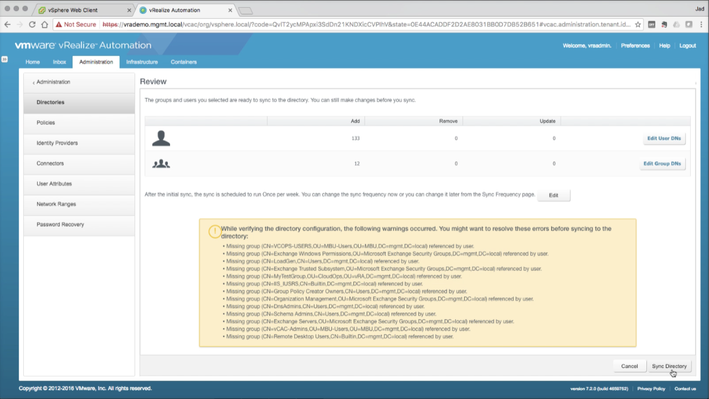The height and width of the screenshot is (399, 709).
Task: Open Network Ranges in the sidebar
Action: coord(79,204)
